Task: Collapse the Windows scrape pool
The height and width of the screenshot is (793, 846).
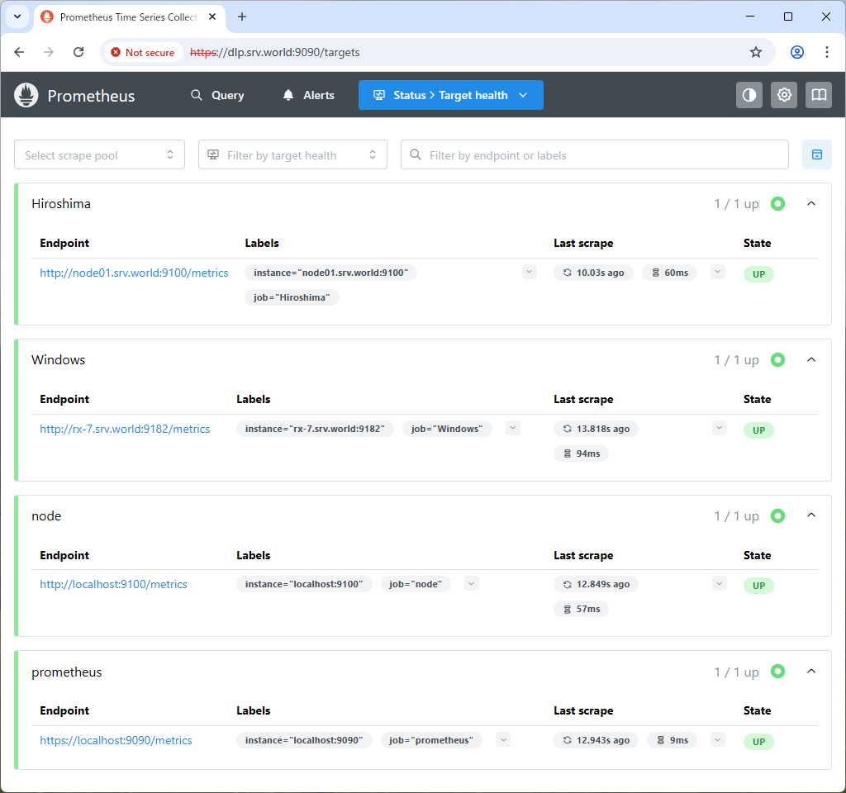Action: point(811,360)
